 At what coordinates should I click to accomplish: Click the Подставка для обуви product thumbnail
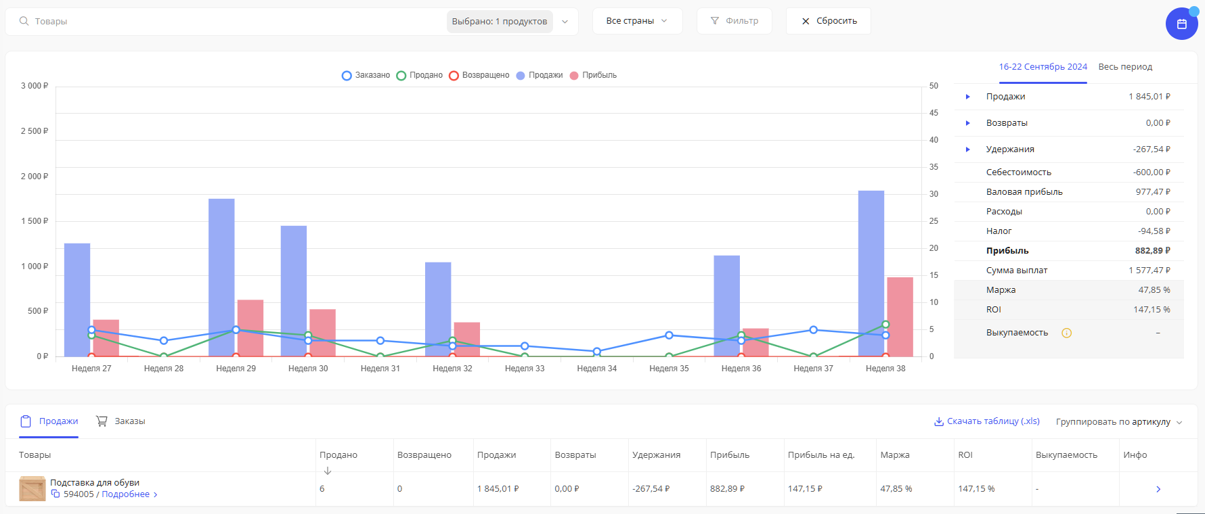[32, 488]
